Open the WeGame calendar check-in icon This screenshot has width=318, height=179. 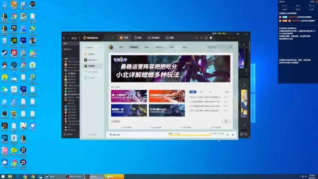(206, 38)
